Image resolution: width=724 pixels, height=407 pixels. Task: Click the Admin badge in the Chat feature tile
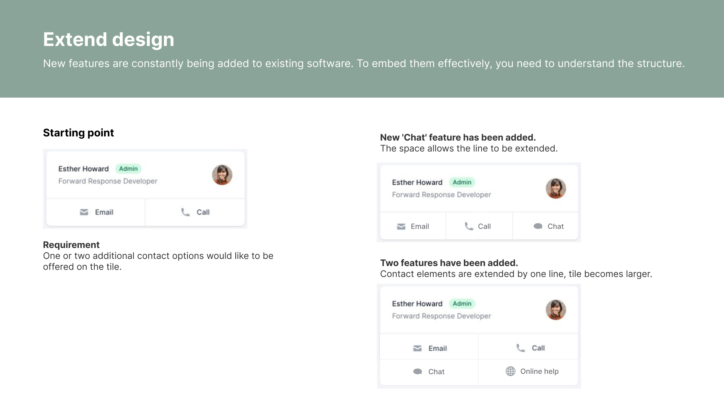[x=462, y=182]
